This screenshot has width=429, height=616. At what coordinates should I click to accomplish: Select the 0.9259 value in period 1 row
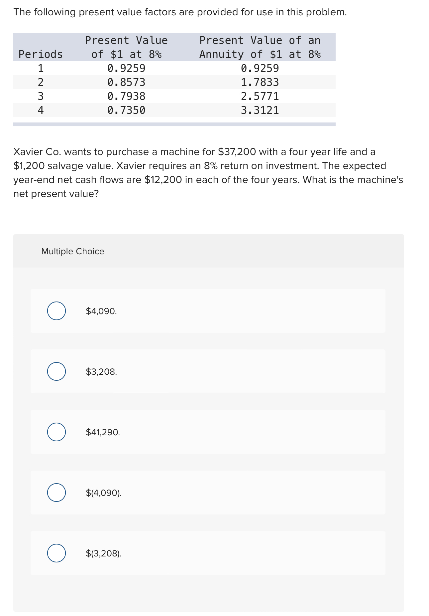click(x=126, y=68)
